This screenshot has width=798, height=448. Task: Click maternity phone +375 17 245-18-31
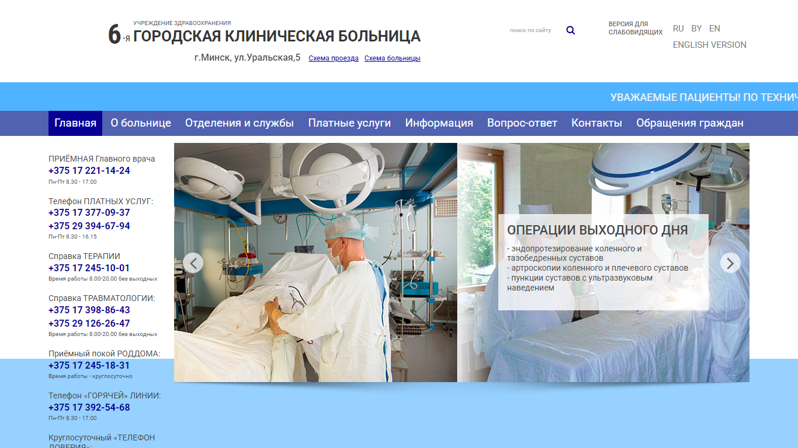coord(89,366)
